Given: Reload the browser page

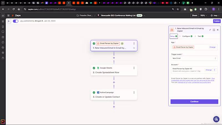Looking at the screenshot, I should 13,9.
